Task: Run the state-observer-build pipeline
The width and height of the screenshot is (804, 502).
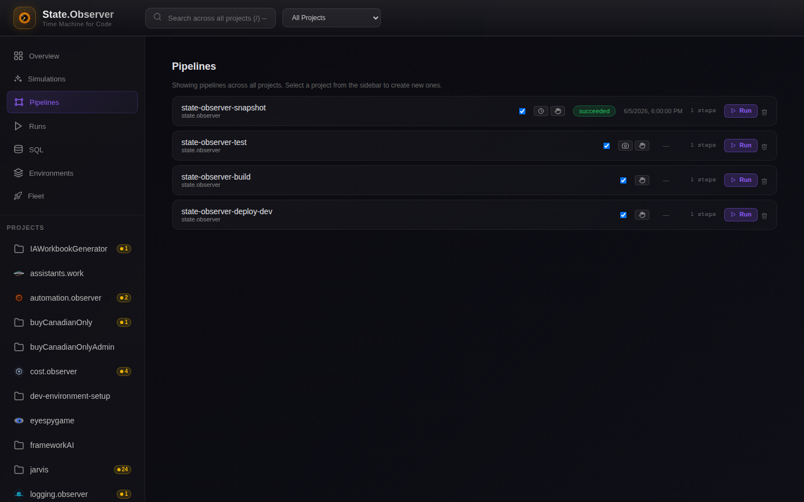Action: (x=741, y=180)
